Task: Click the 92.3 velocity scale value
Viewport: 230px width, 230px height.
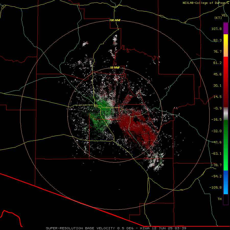Action: 217,40
